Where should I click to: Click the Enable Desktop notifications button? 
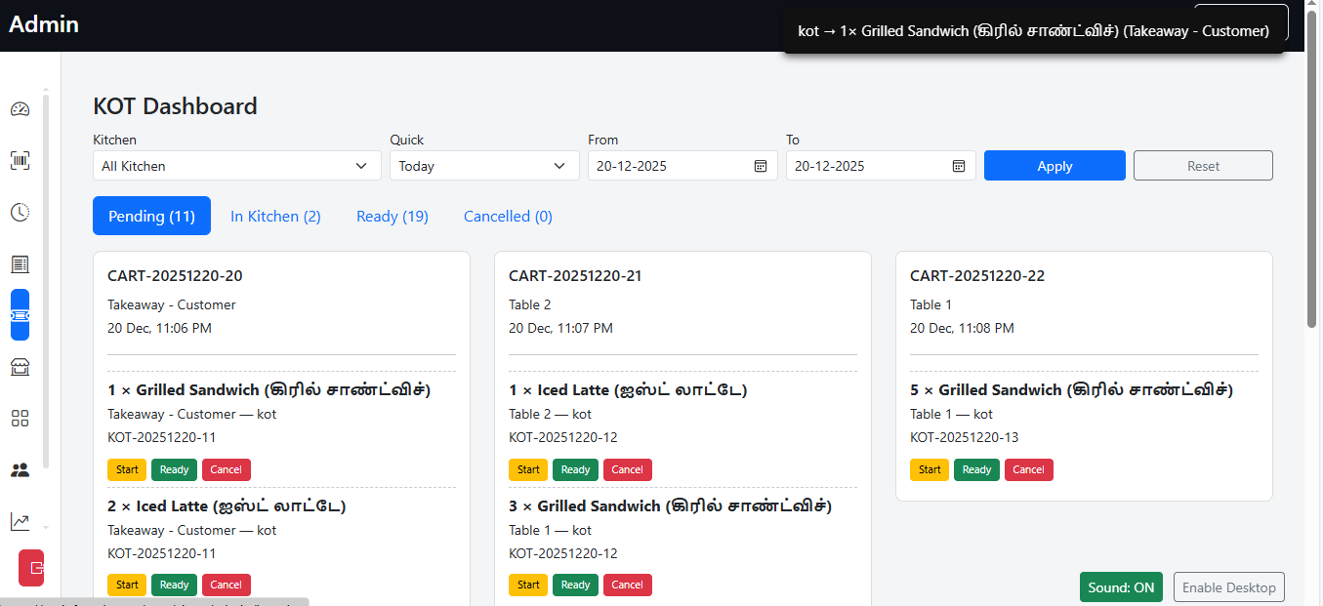click(x=1228, y=587)
